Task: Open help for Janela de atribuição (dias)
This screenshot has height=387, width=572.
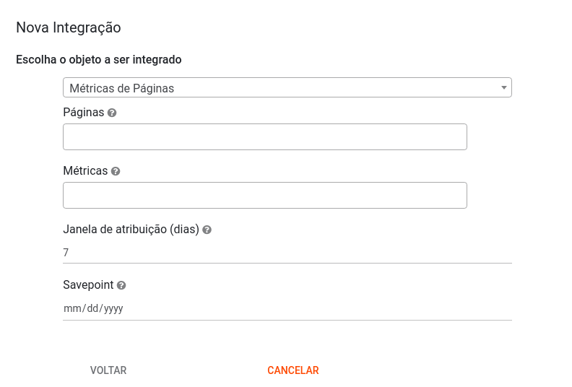Action: [x=207, y=230]
